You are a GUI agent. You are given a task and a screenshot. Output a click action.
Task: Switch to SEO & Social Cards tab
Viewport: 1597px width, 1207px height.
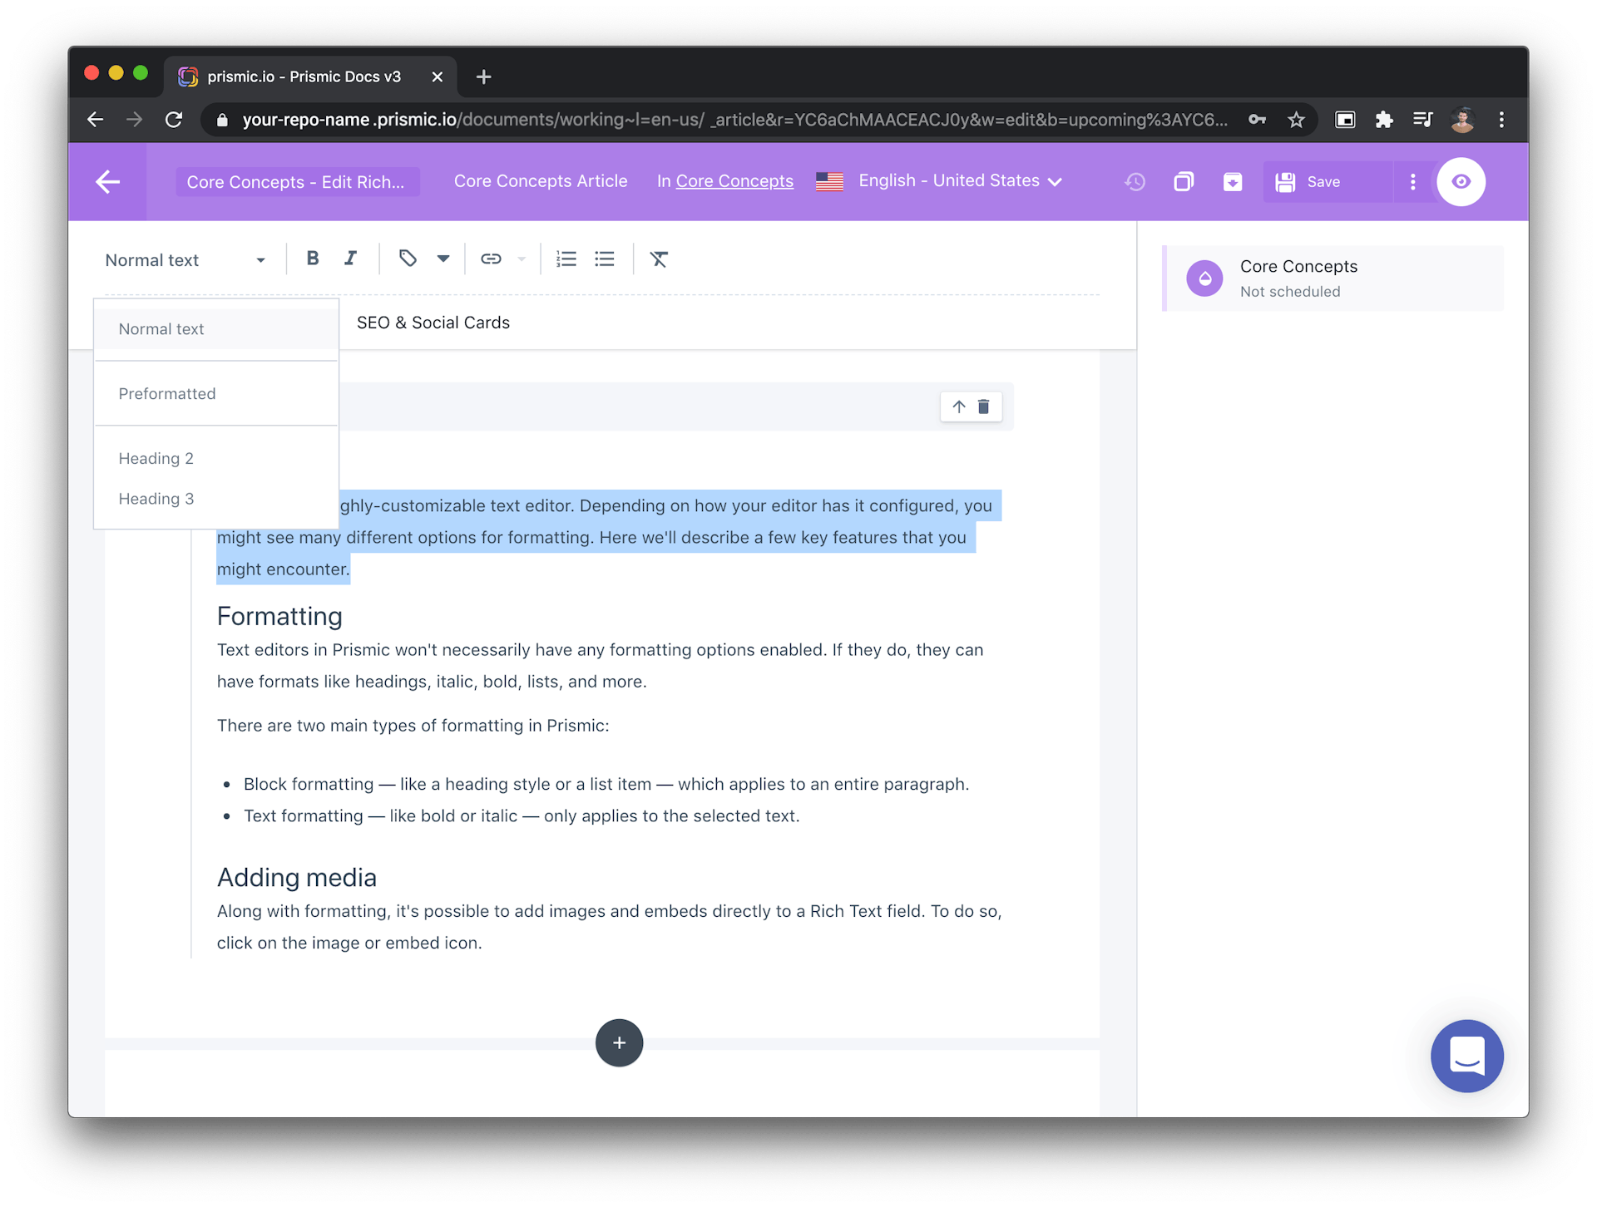[433, 323]
